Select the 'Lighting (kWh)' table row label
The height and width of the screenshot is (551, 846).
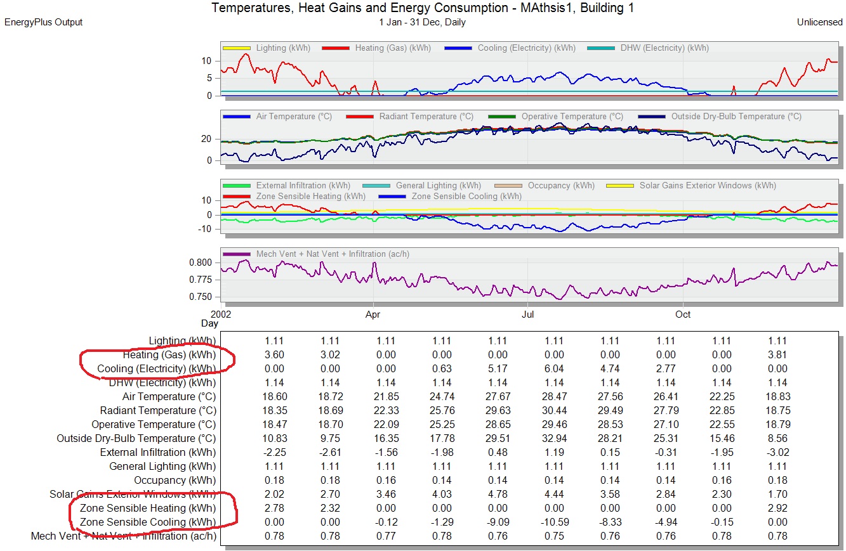(x=182, y=341)
